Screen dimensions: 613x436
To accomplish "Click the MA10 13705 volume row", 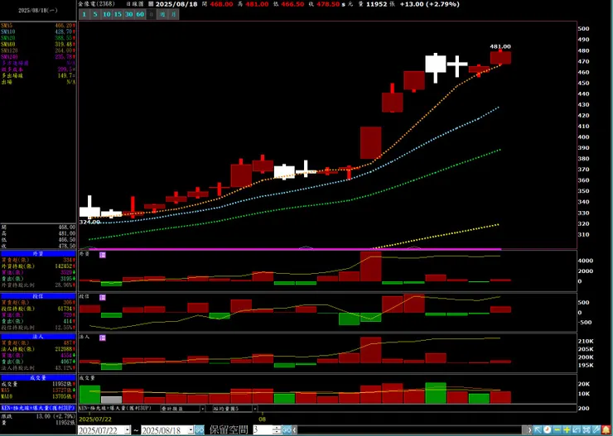I will tap(38, 396).
